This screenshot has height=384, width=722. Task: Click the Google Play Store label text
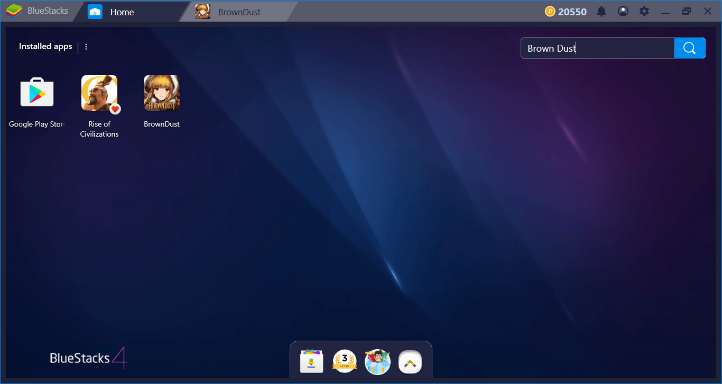[36, 124]
